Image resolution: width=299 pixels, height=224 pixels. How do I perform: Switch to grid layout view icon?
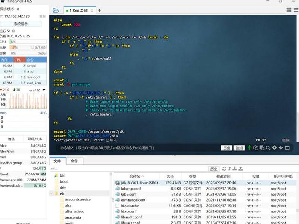pyautogui.click(x=289, y=10)
